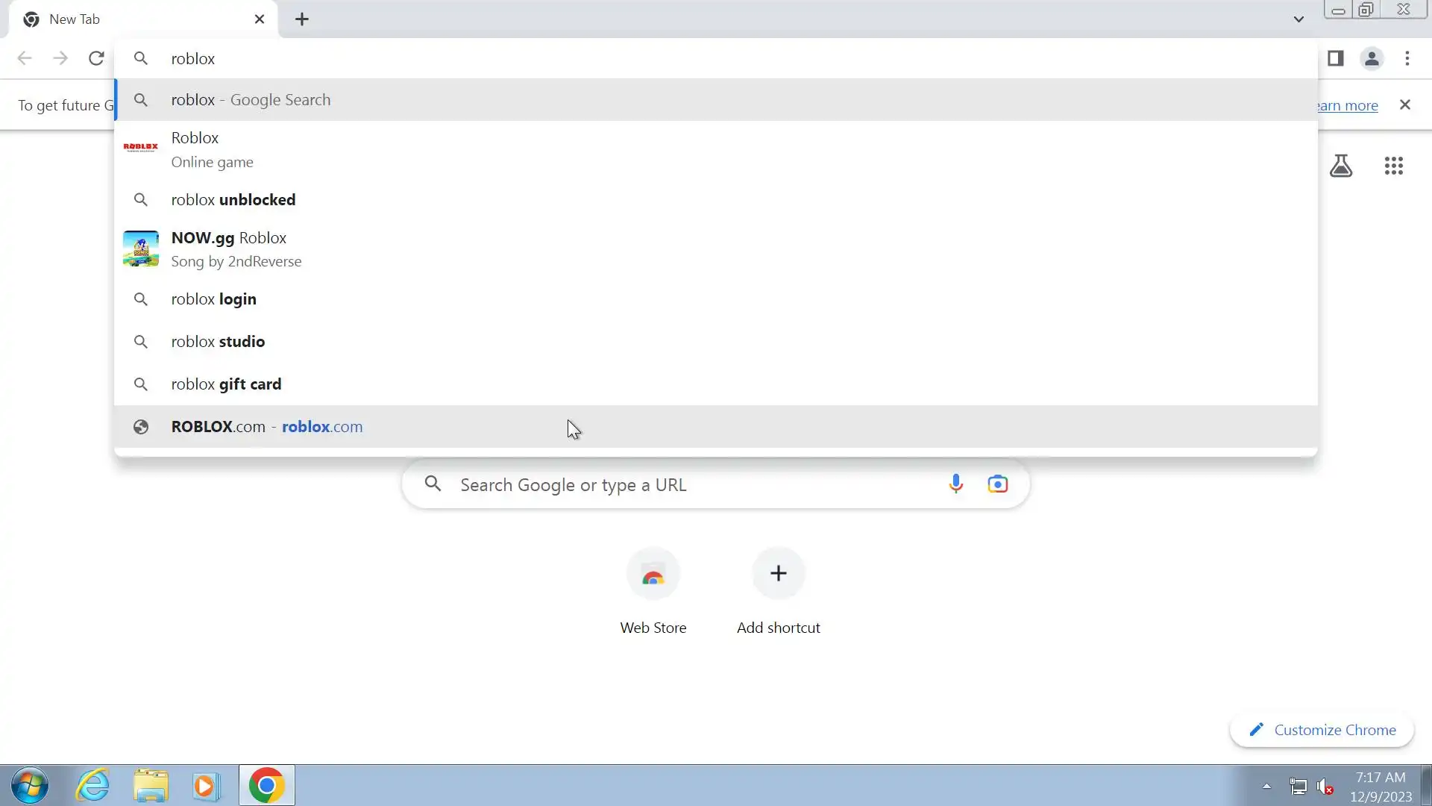Click the Search Labs flask icon
This screenshot has width=1432, height=806.
tap(1341, 166)
